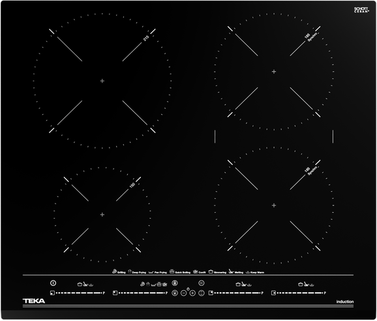This screenshot has height=321, width=377.
Task: Tap the pause function icon
Action: pyautogui.click(x=202, y=283)
